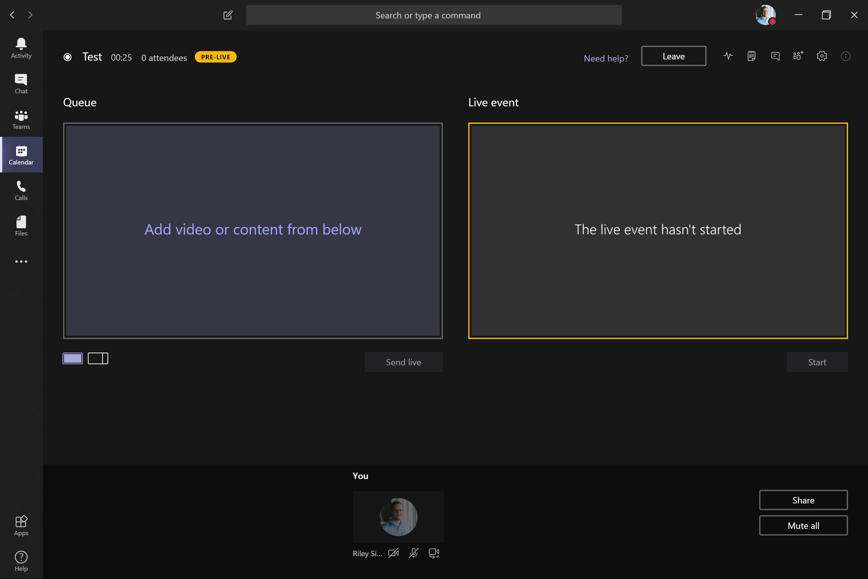Expand more apps ellipsis in sidebar
The image size is (868, 579).
coord(21,262)
